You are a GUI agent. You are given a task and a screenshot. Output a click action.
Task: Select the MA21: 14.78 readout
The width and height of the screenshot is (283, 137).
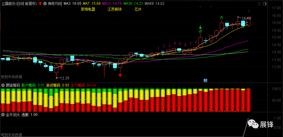(112, 3)
